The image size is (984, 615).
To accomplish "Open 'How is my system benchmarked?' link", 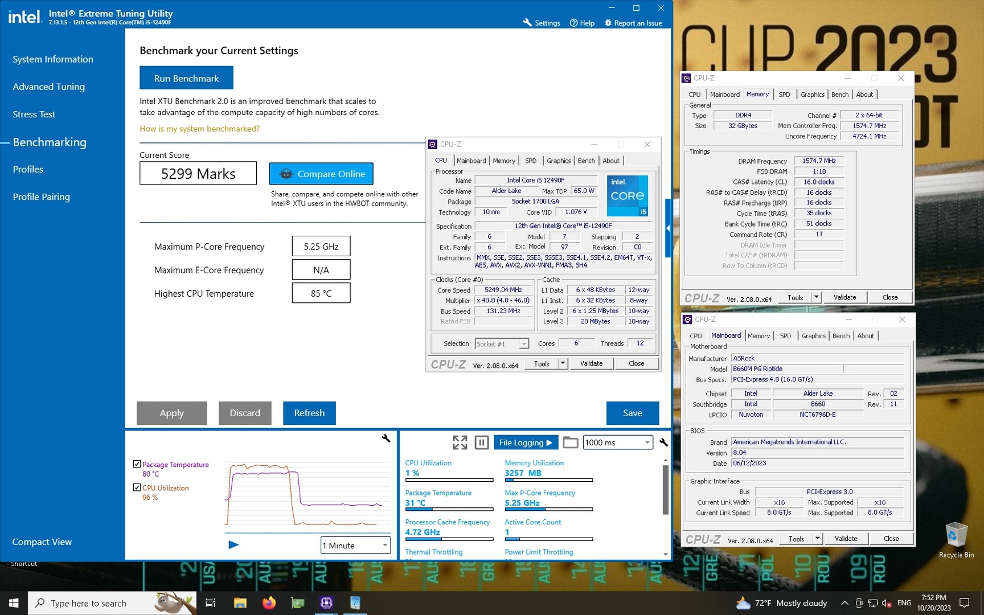I will [200, 129].
